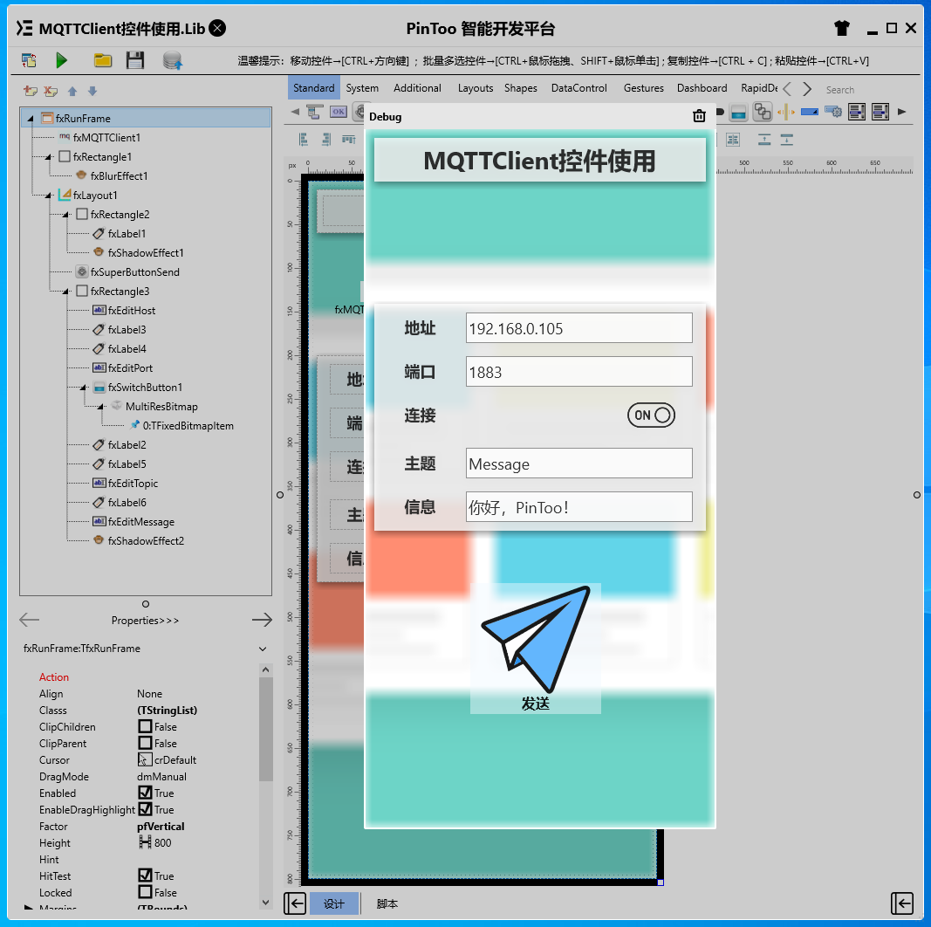Collapse the fxSwitchButton1 tree node
The width and height of the screenshot is (931, 927).
(83, 388)
